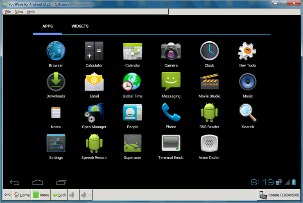Viewport: 303px width, 203px height.
Task: Click the network connection status icon
Action: (279, 182)
